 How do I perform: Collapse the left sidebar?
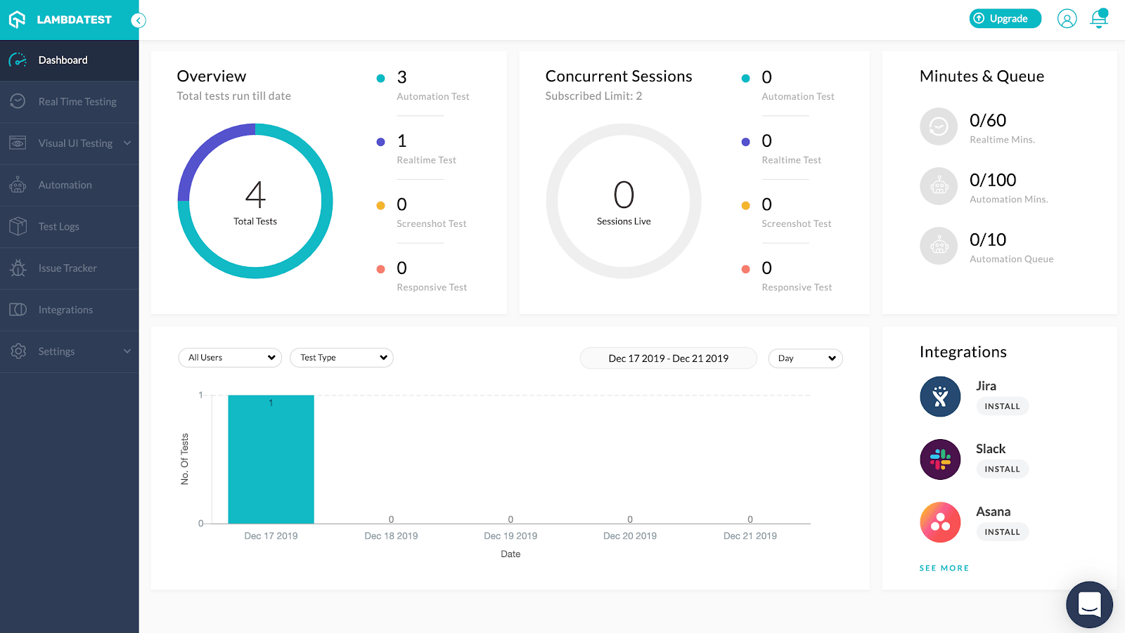[138, 20]
